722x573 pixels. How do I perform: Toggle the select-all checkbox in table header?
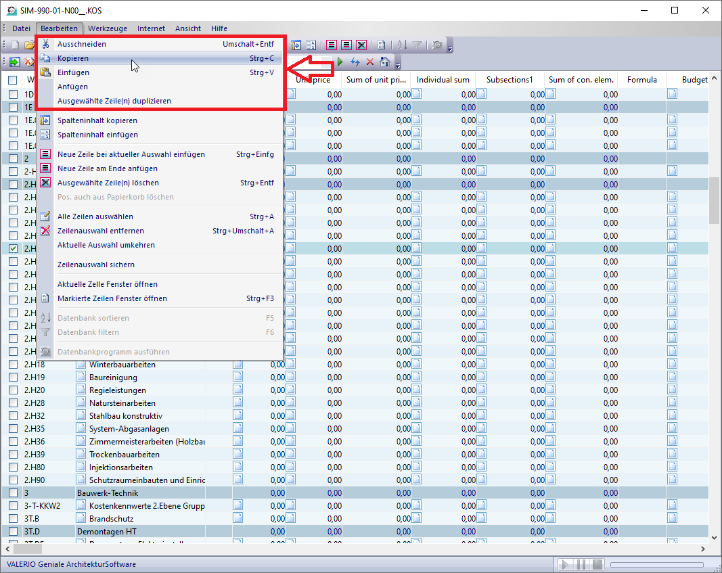[13, 80]
